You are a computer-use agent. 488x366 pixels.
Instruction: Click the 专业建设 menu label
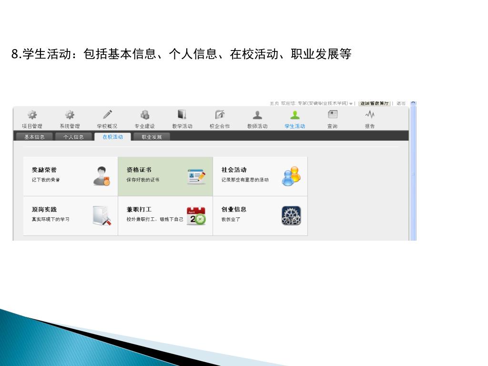(145, 126)
